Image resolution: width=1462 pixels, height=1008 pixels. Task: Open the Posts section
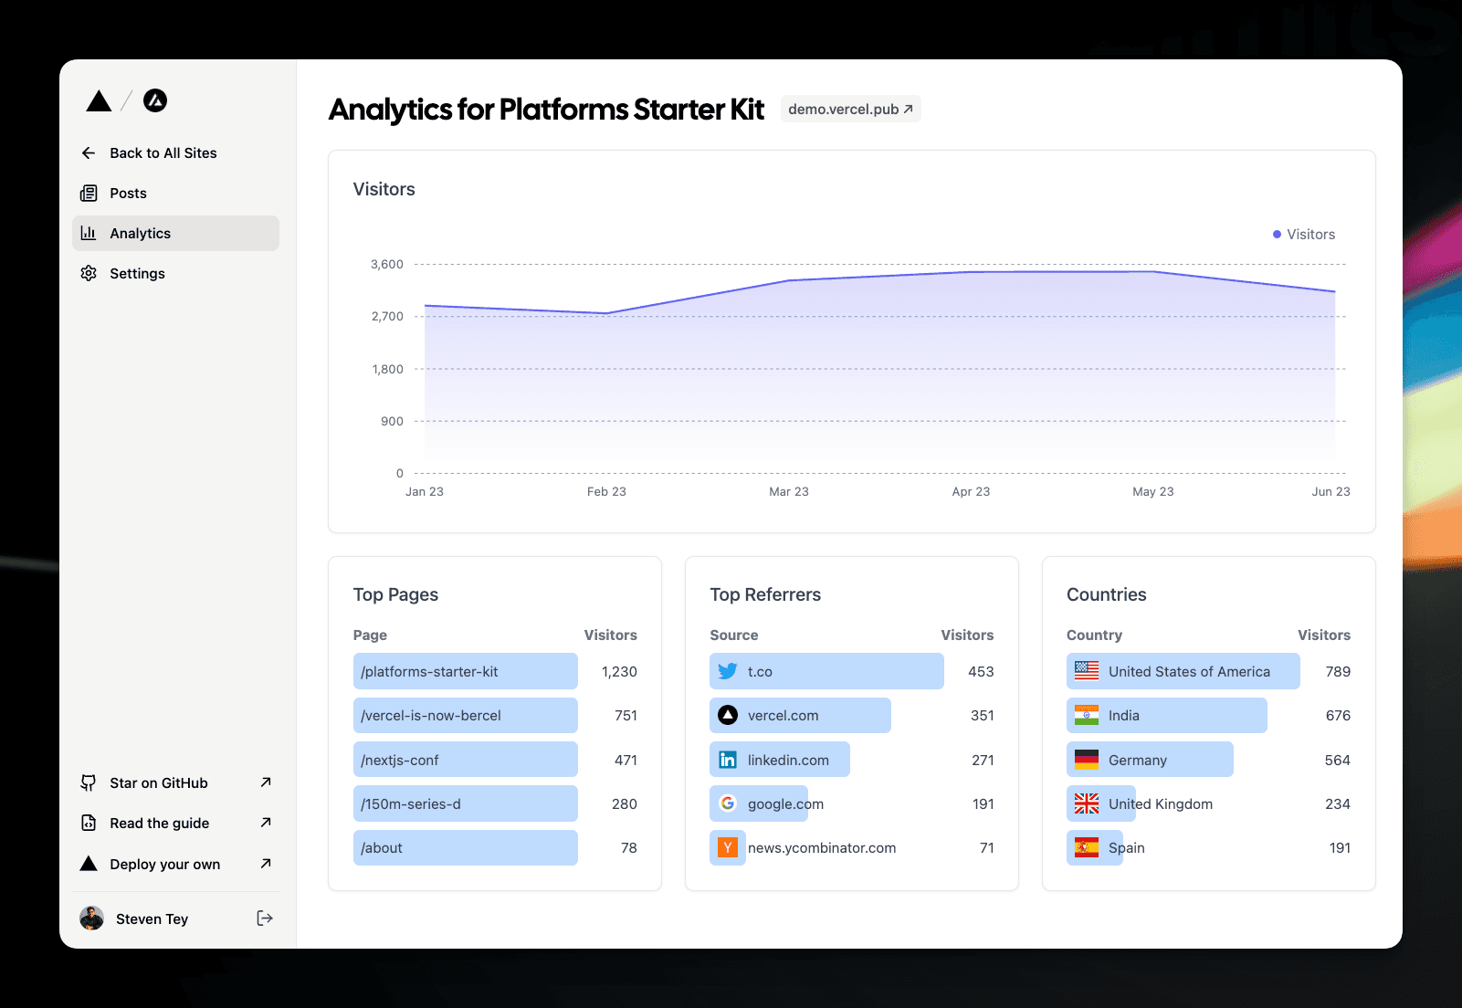(x=128, y=194)
